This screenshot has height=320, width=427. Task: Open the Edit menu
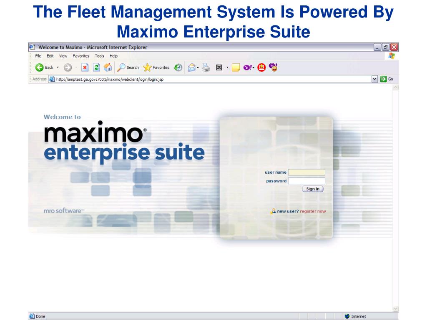[x=50, y=56]
